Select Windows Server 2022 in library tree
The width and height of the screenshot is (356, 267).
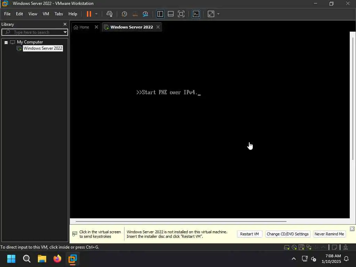[x=43, y=48]
